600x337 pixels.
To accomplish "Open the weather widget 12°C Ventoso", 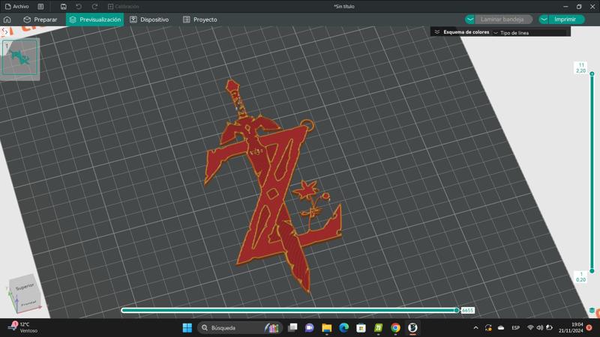I will [x=23, y=327].
